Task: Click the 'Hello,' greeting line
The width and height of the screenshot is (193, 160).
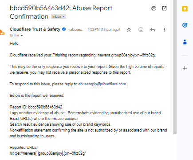Action: tap(15, 44)
